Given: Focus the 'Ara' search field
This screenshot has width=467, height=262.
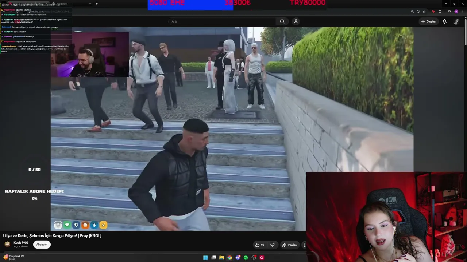Looking at the screenshot, I should pyautogui.click(x=223, y=21).
